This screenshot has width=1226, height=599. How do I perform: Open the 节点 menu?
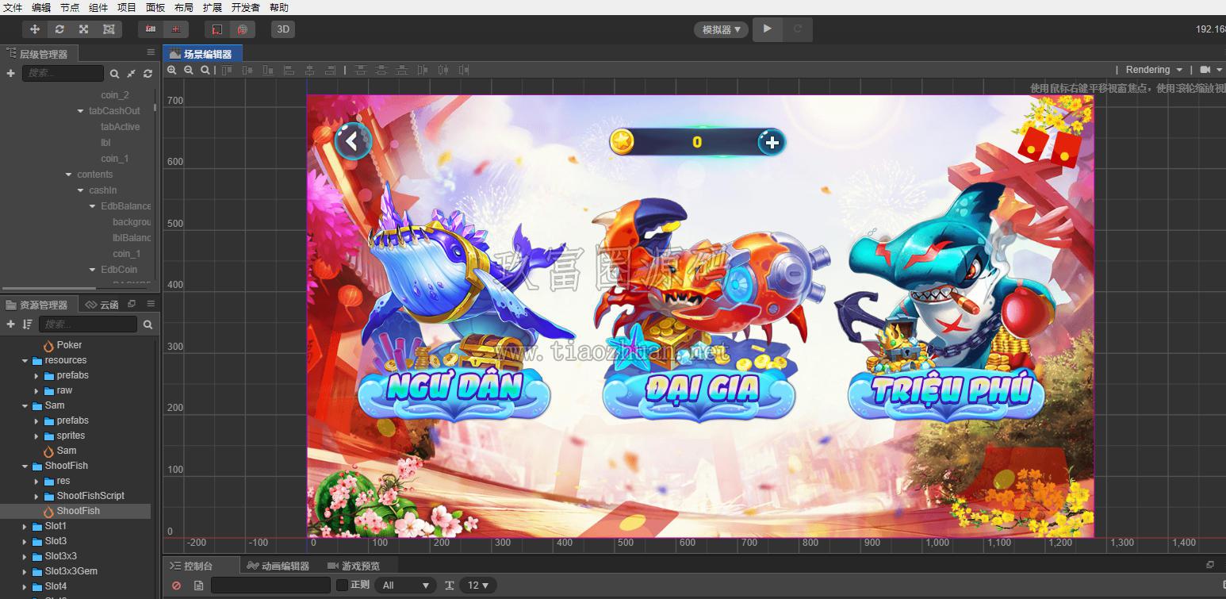click(70, 7)
